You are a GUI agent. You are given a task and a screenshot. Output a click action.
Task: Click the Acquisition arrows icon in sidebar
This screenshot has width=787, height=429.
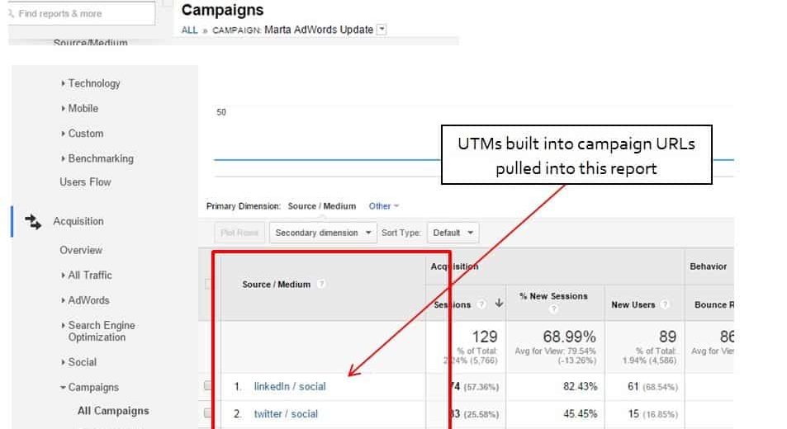33,221
